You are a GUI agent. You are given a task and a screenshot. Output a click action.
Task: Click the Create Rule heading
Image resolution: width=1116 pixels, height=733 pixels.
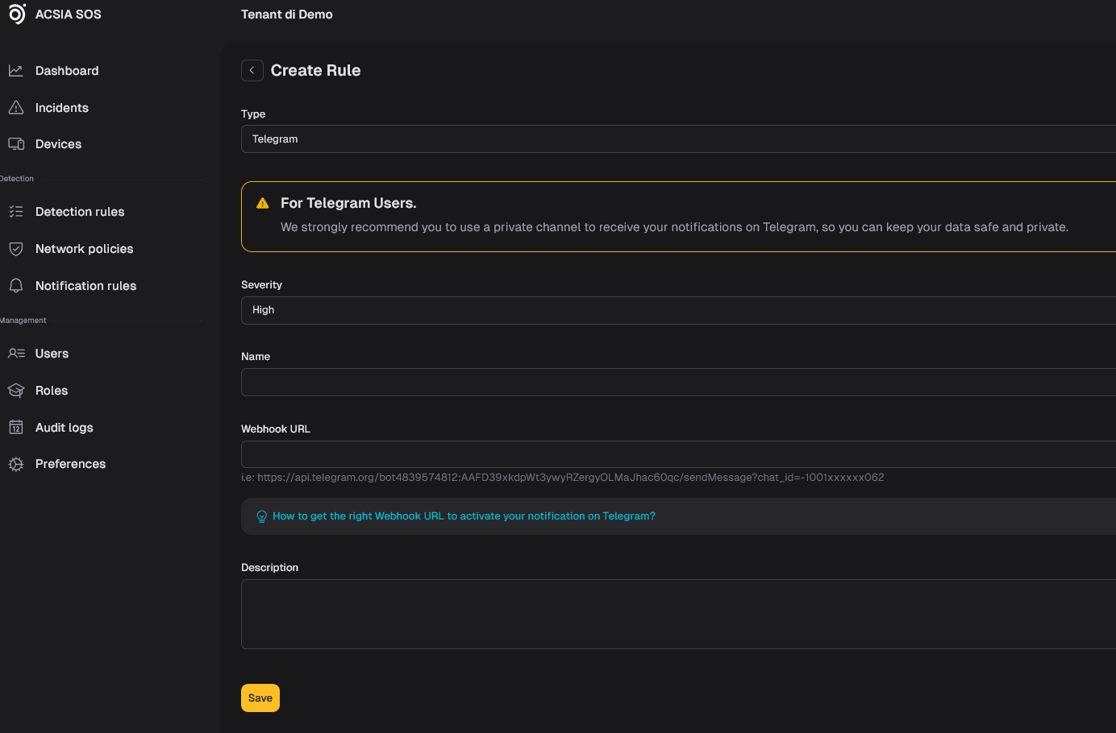(315, 71)
